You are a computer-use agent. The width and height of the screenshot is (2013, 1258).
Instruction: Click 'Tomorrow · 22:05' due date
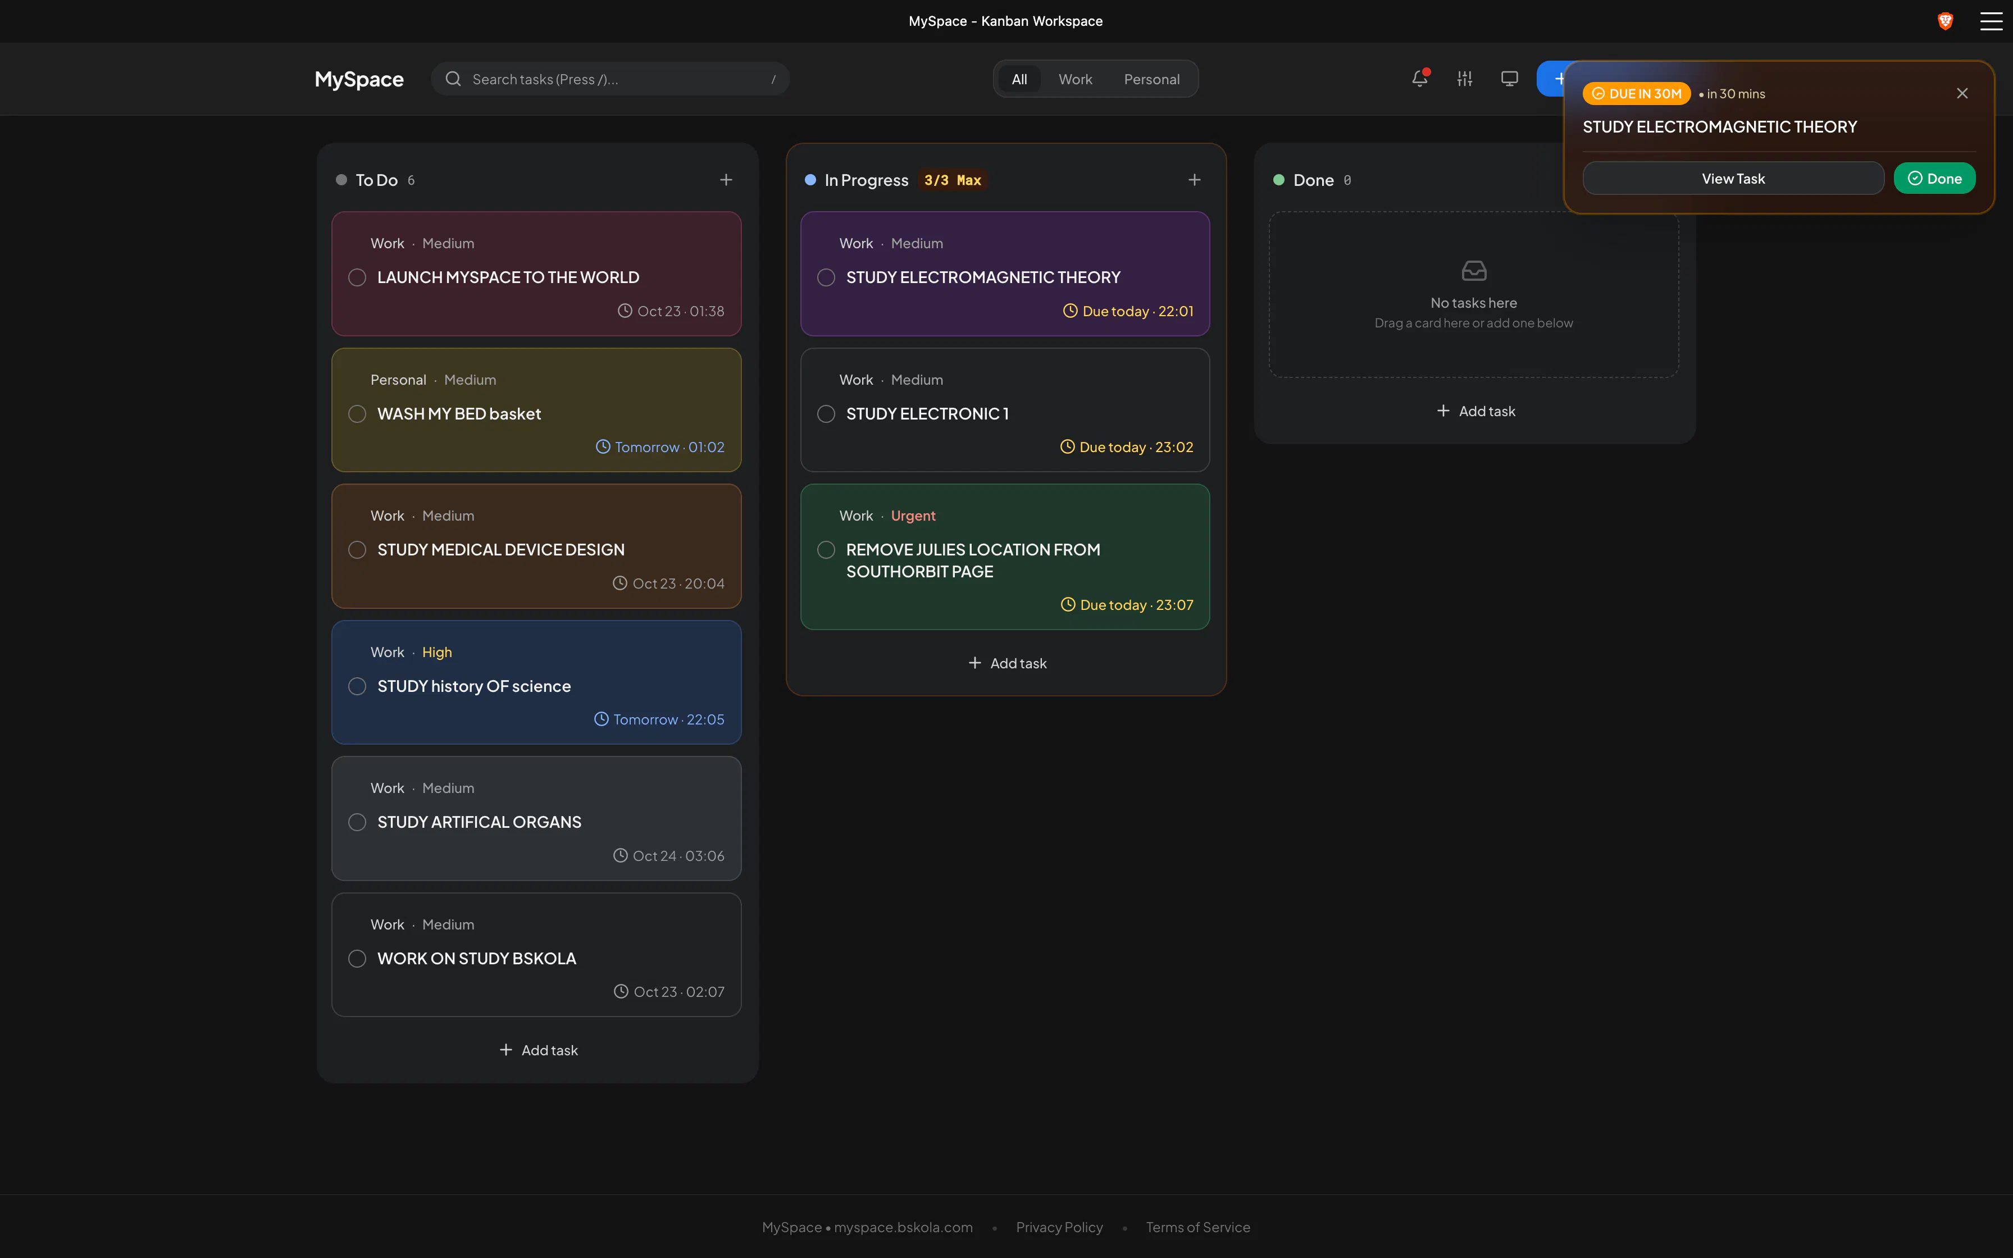click(669, 719)
